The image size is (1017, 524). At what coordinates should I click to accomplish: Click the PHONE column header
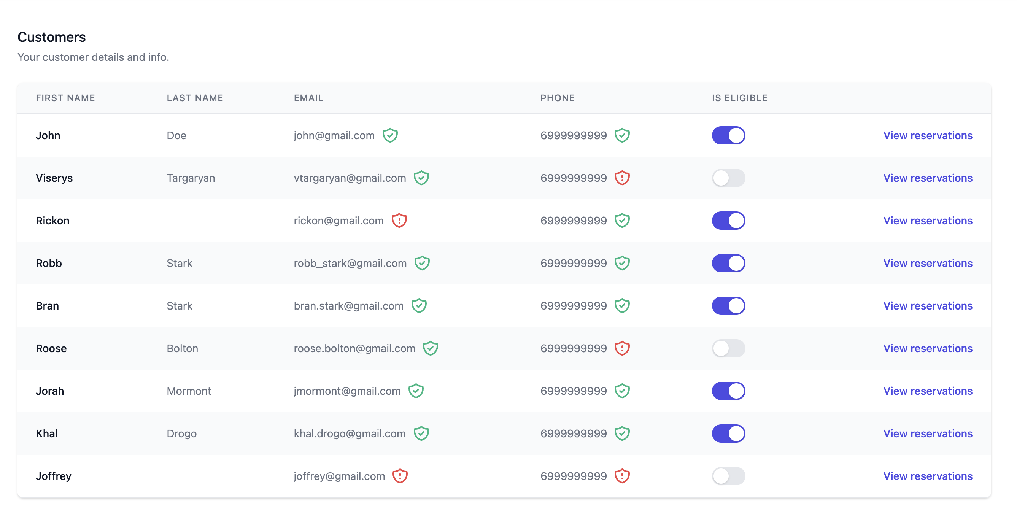coord(558,98)
